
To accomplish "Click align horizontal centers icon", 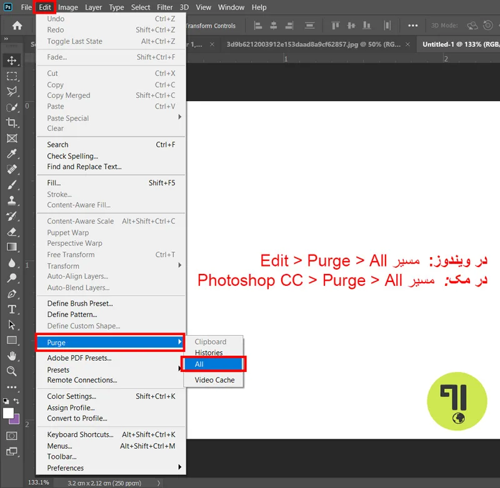I will click(x=273, y=26).
